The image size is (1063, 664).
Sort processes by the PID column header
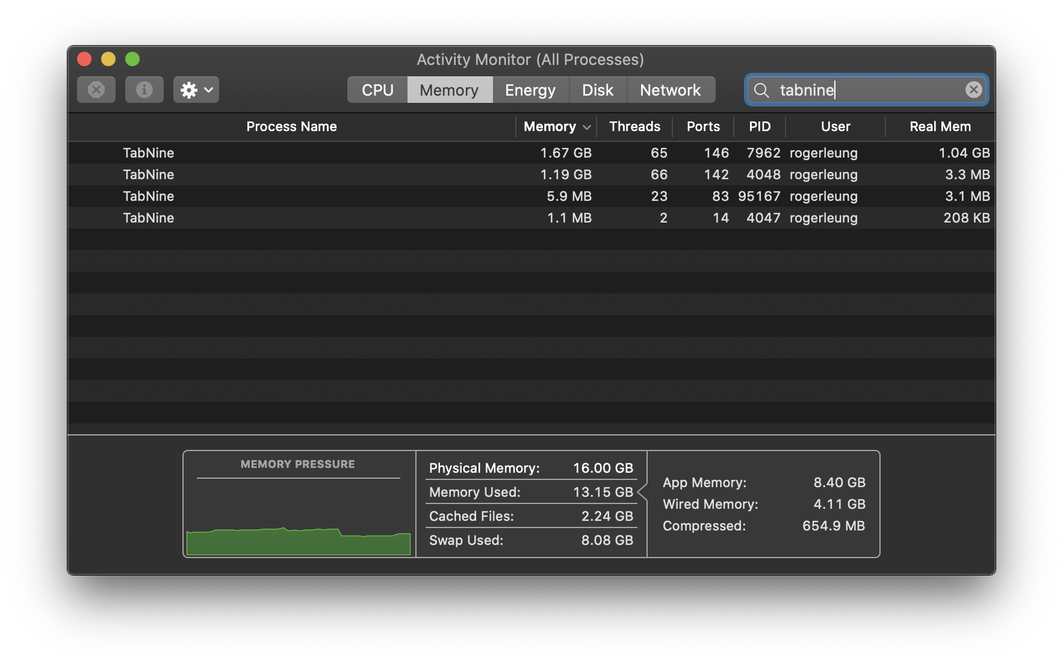coord(760,126)
